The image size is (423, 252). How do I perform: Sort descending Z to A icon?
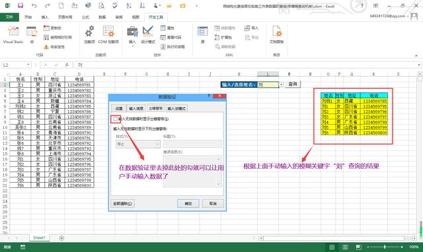tap(142, 5)
